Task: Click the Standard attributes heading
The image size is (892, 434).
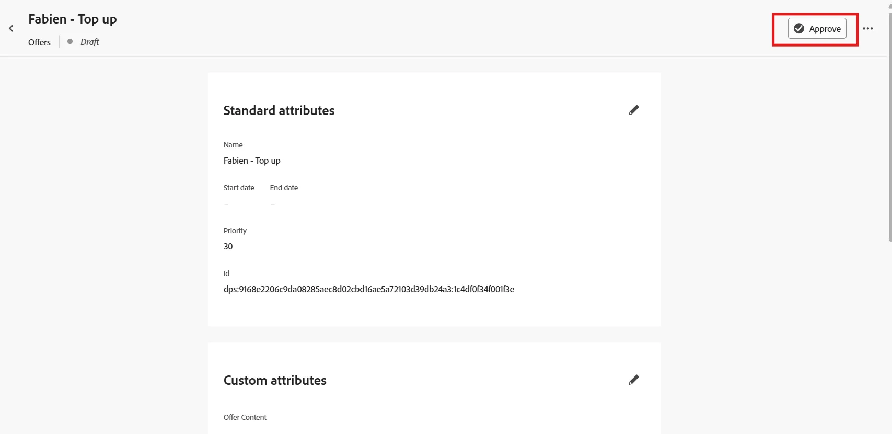Action: pyautogui.click(x=279, y=111)
